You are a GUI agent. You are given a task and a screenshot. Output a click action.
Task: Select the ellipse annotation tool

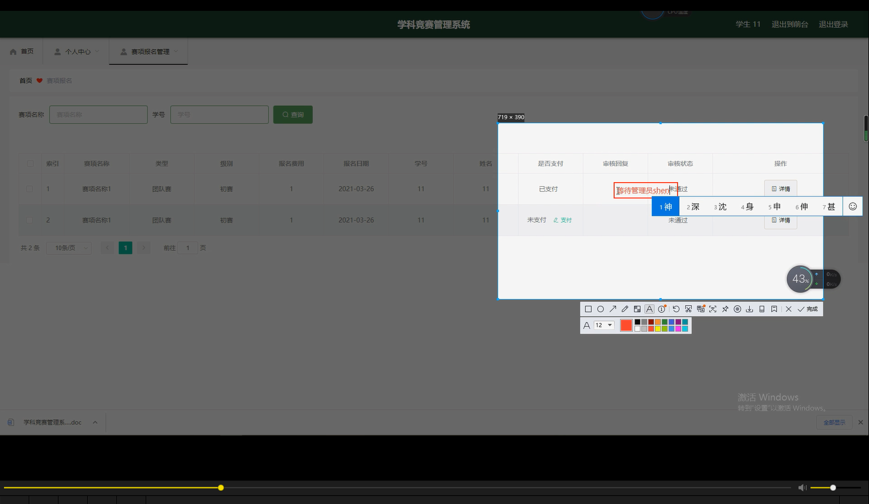click(x=601, y=309)
